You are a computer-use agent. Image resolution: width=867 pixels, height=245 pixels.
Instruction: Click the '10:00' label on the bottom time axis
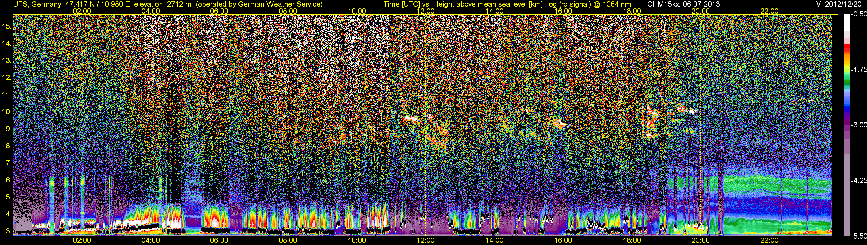pos(357,240)
